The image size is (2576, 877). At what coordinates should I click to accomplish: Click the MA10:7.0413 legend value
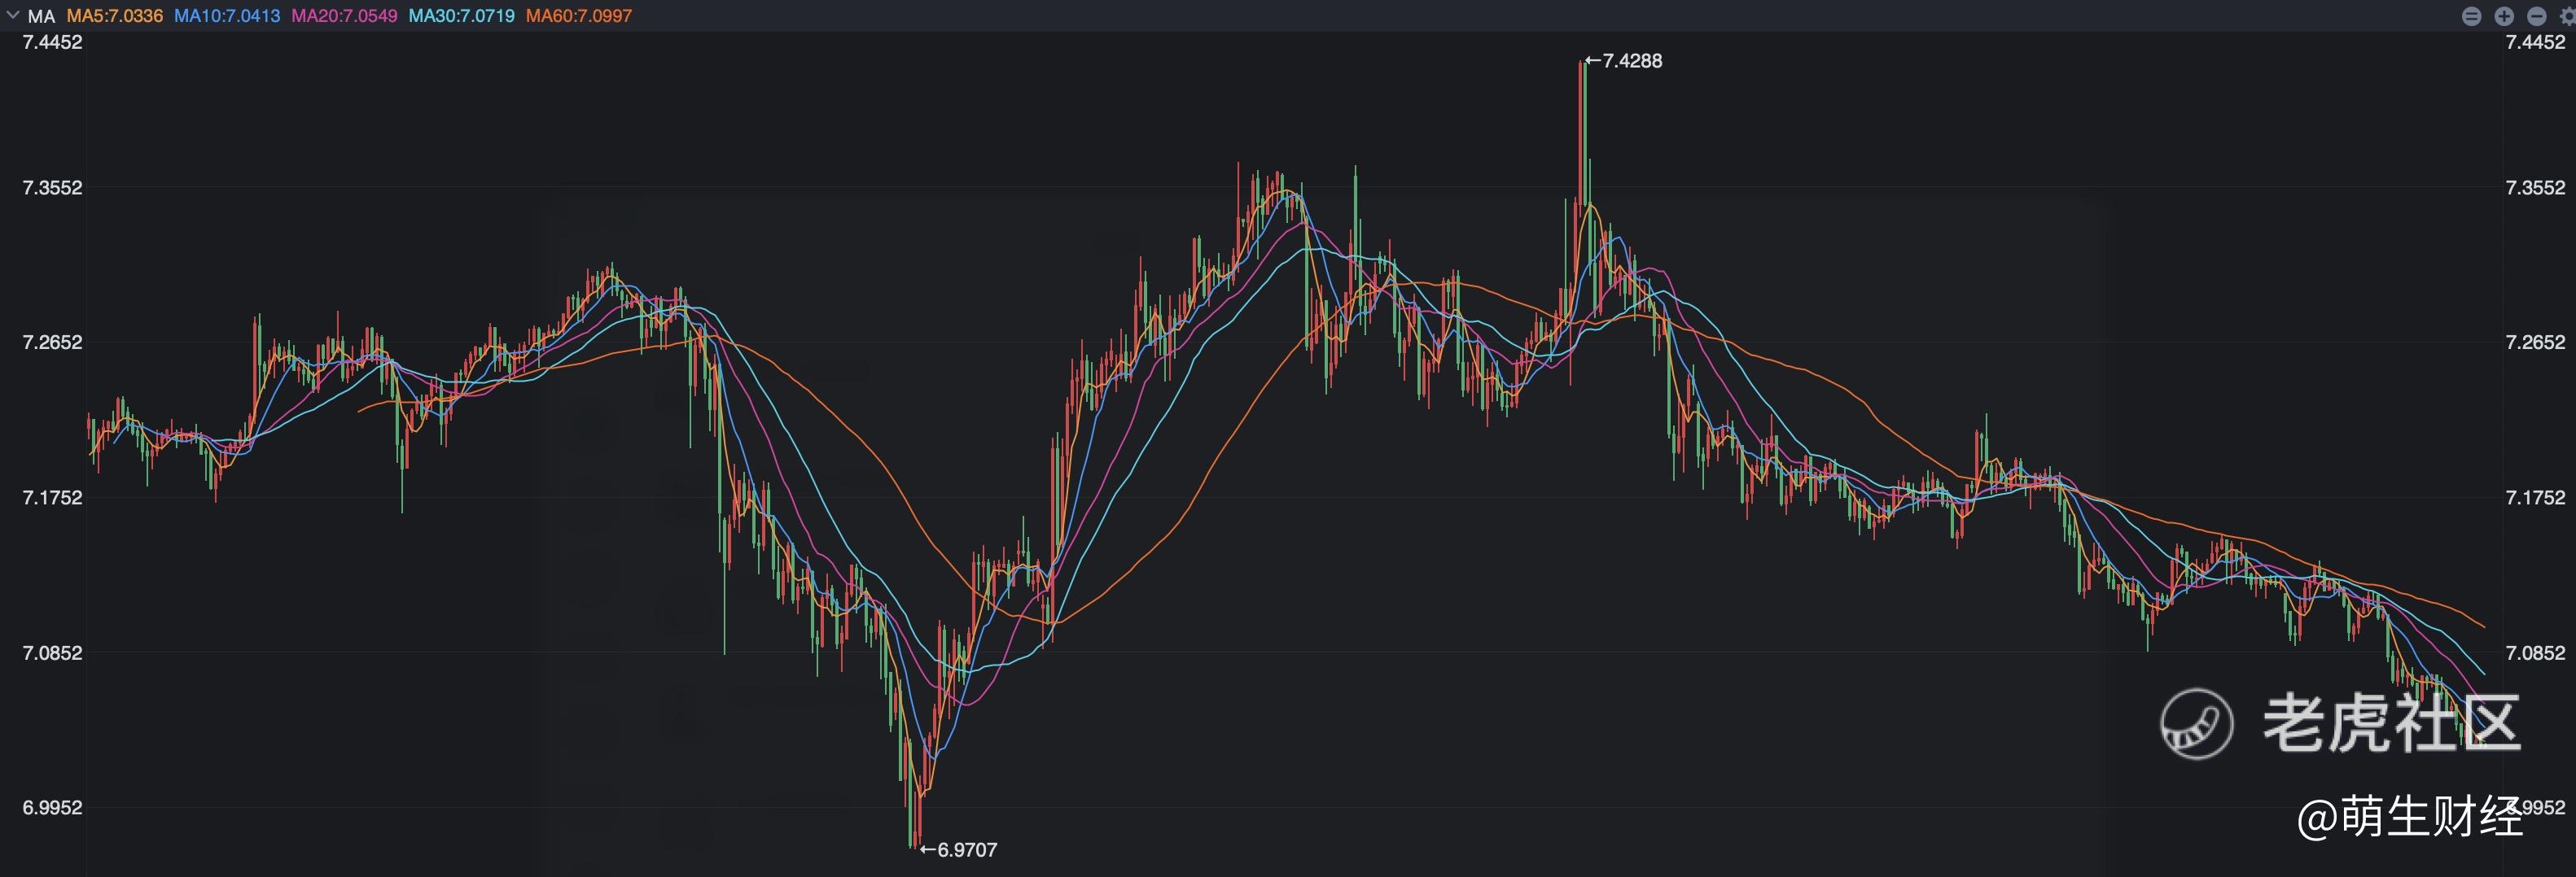coord(227,16)
